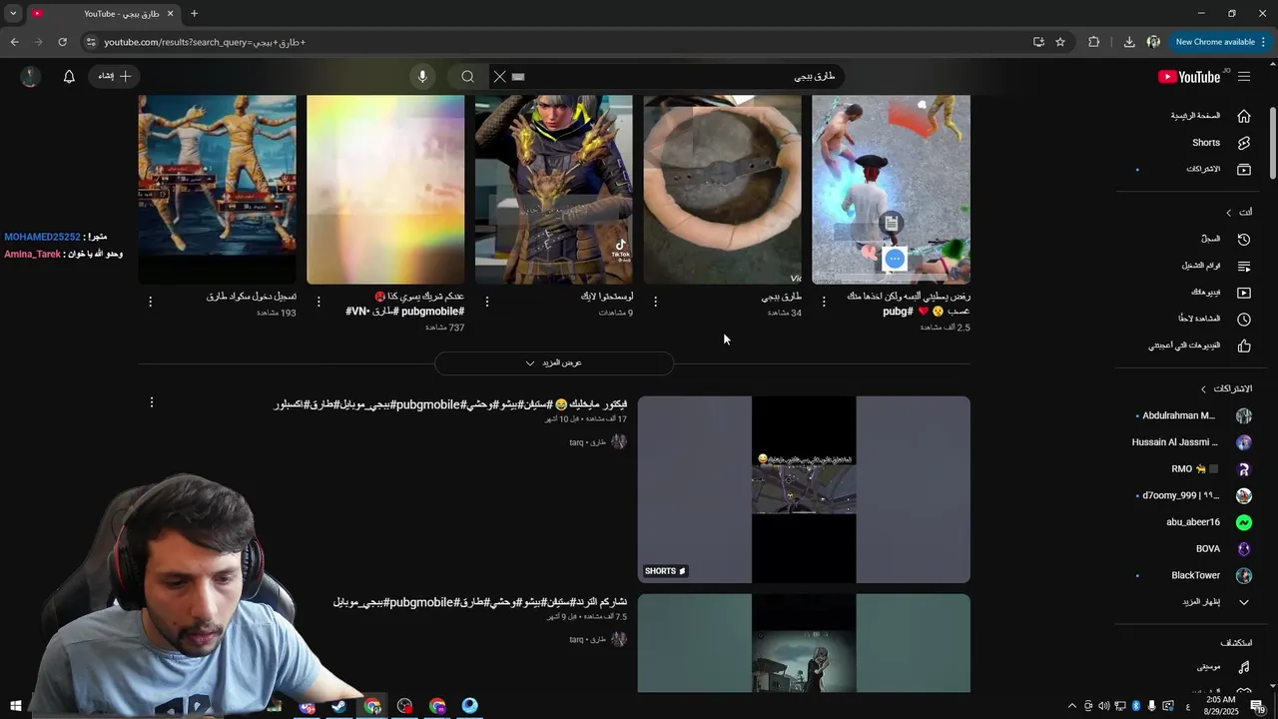
Task: Open the 7.5K views video thumbnail
Action: point(804,643)
